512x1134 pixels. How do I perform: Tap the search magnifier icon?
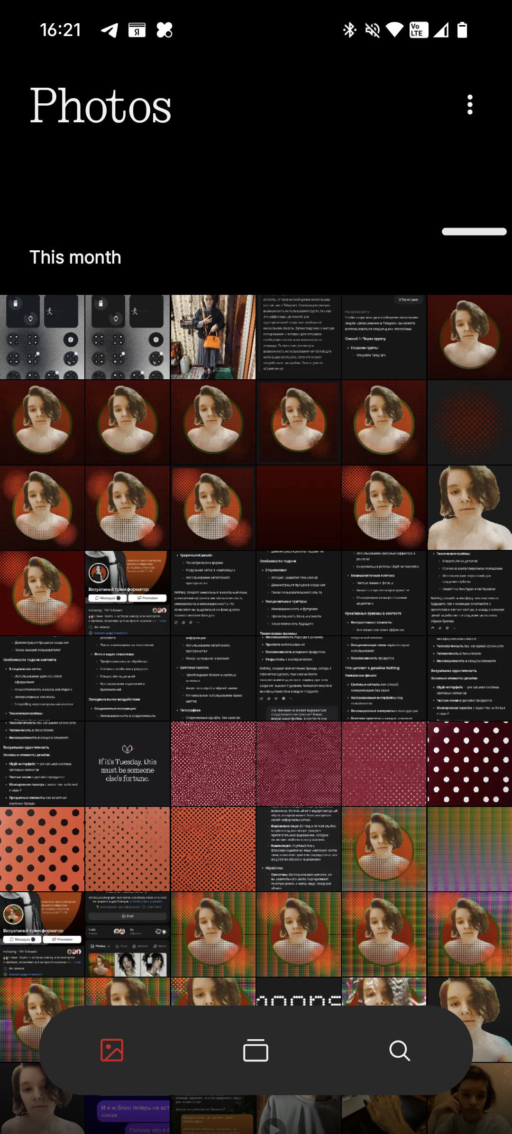pos(399,1050)
